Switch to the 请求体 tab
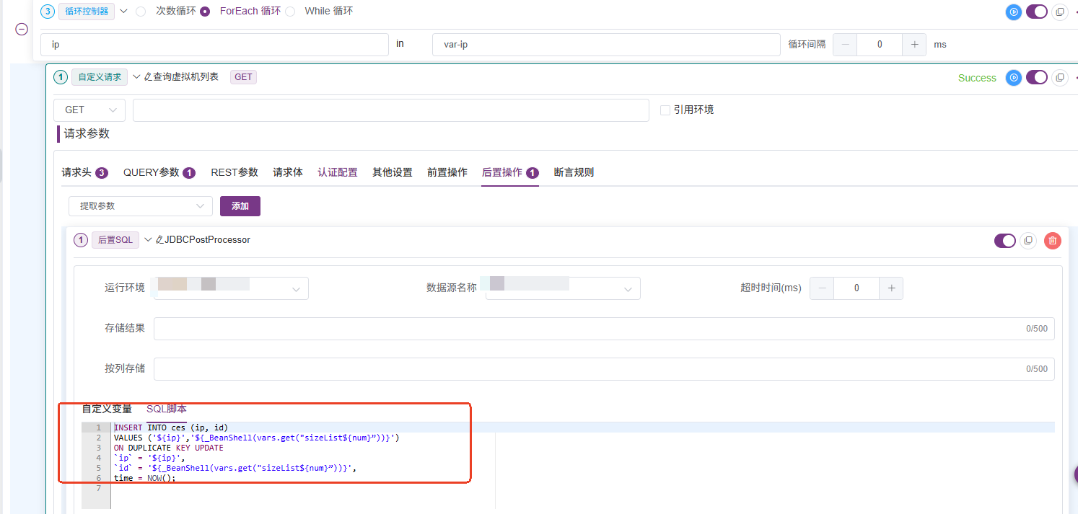Screen dimensions: 1078x514 288,172
